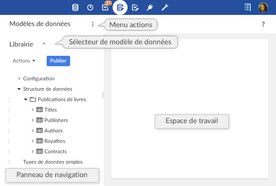Viewport: 276px width, 186px height.
Task: Open the database icon in top bar
Action: [x=75, y=7]
